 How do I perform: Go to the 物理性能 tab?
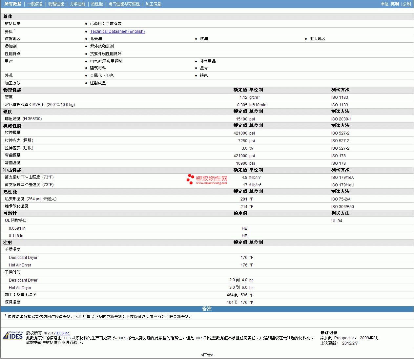coord(56,4)
